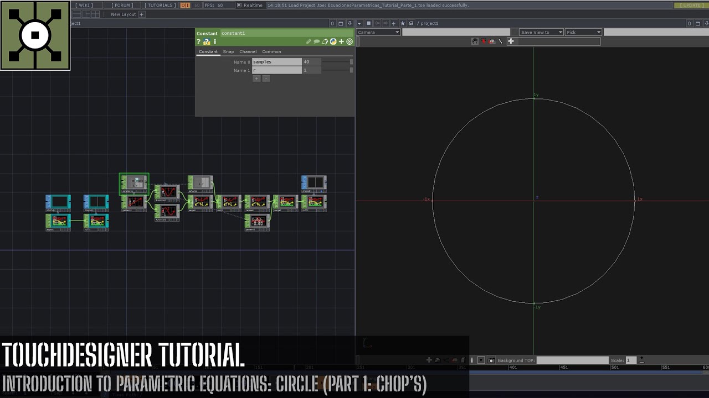709x398 pixels.
Task: Open the comment bubble icon in parameter header
Action: 317,41
